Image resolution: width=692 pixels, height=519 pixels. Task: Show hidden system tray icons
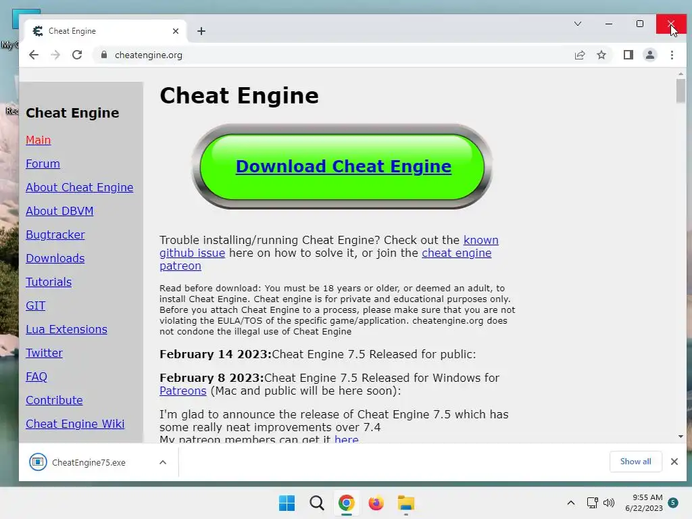pos(570,503)
